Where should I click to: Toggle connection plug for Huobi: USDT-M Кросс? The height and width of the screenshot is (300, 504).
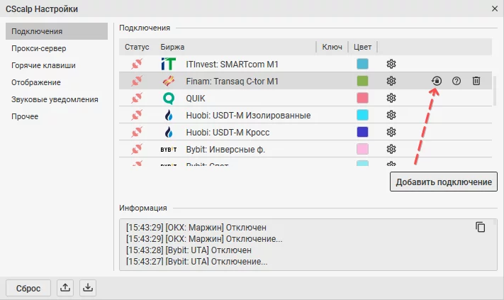[137, 132]
